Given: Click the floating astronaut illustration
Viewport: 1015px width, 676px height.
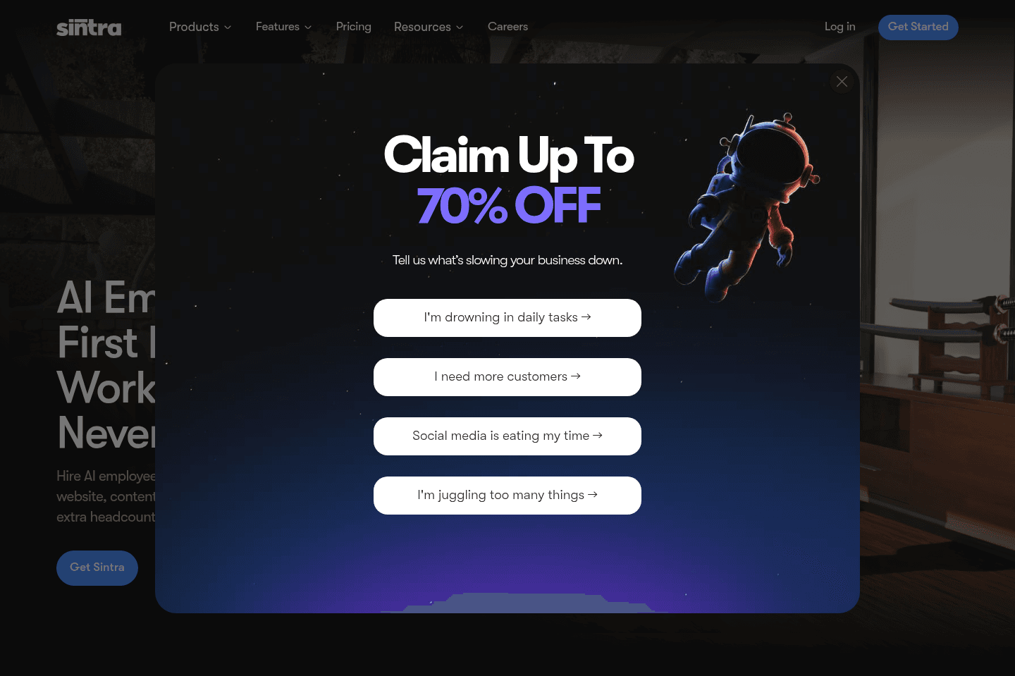Looking at the screenshot, I should [747, 207].
